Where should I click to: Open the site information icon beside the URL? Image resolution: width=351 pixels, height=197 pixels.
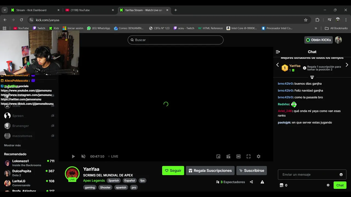pyautogui.click(x=31, y=20)
